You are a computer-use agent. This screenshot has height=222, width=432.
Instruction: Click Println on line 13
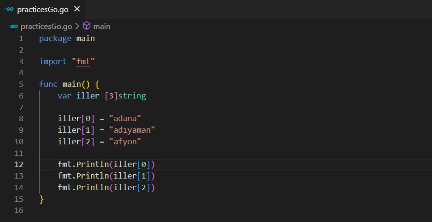92,176
